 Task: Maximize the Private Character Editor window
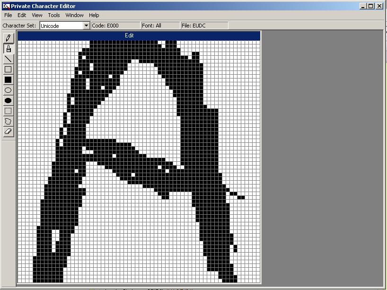(x=370, y=6)
